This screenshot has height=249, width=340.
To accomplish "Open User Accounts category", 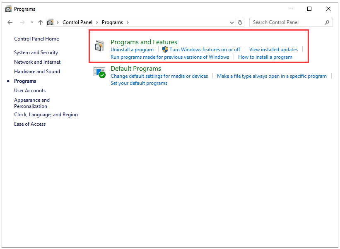I will [30, 91].
